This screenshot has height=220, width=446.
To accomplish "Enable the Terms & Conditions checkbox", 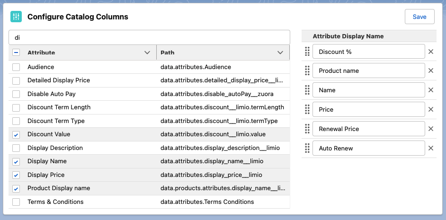I will (16, 202).
